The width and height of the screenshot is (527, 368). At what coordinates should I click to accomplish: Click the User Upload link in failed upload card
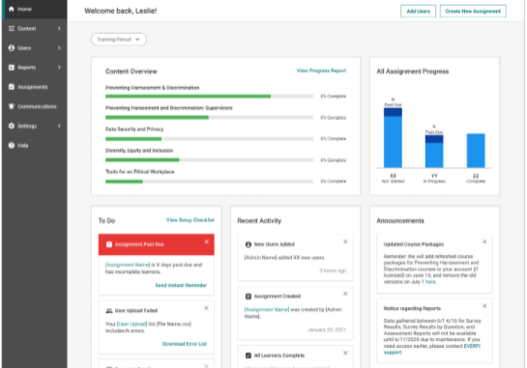pyautogui.click(x=132, y=324)
